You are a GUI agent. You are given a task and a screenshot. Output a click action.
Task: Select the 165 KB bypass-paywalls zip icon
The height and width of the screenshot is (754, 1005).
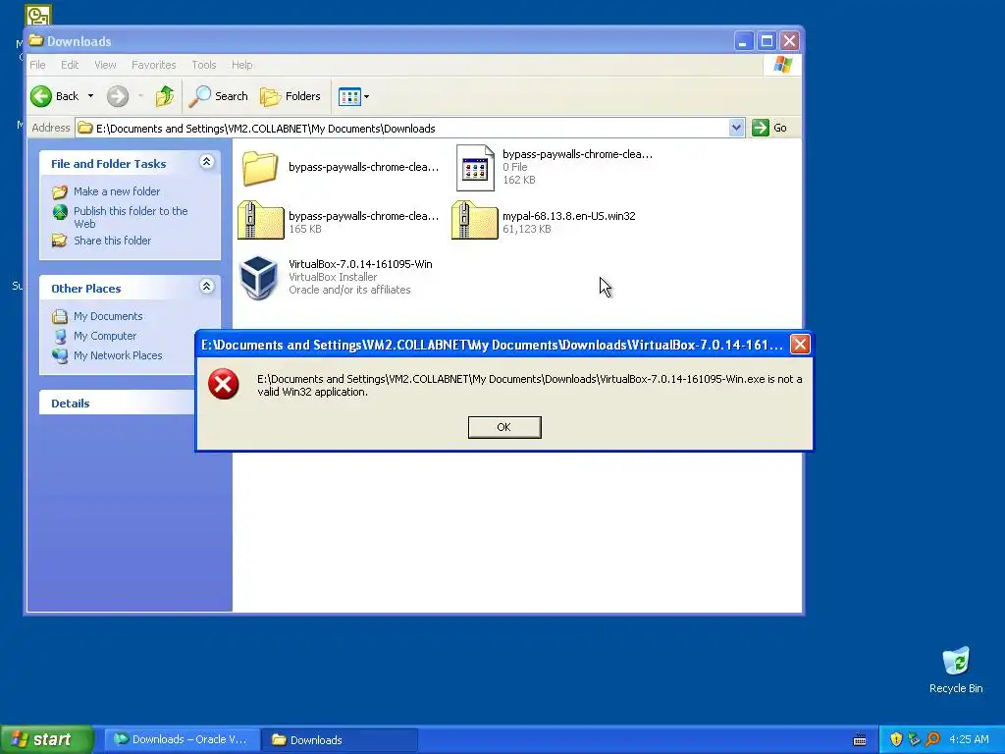pyautogui.click(x=260, y=221)
